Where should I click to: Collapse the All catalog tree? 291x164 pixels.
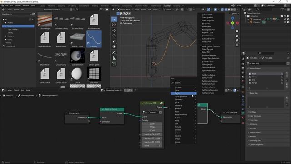point(3,19)
